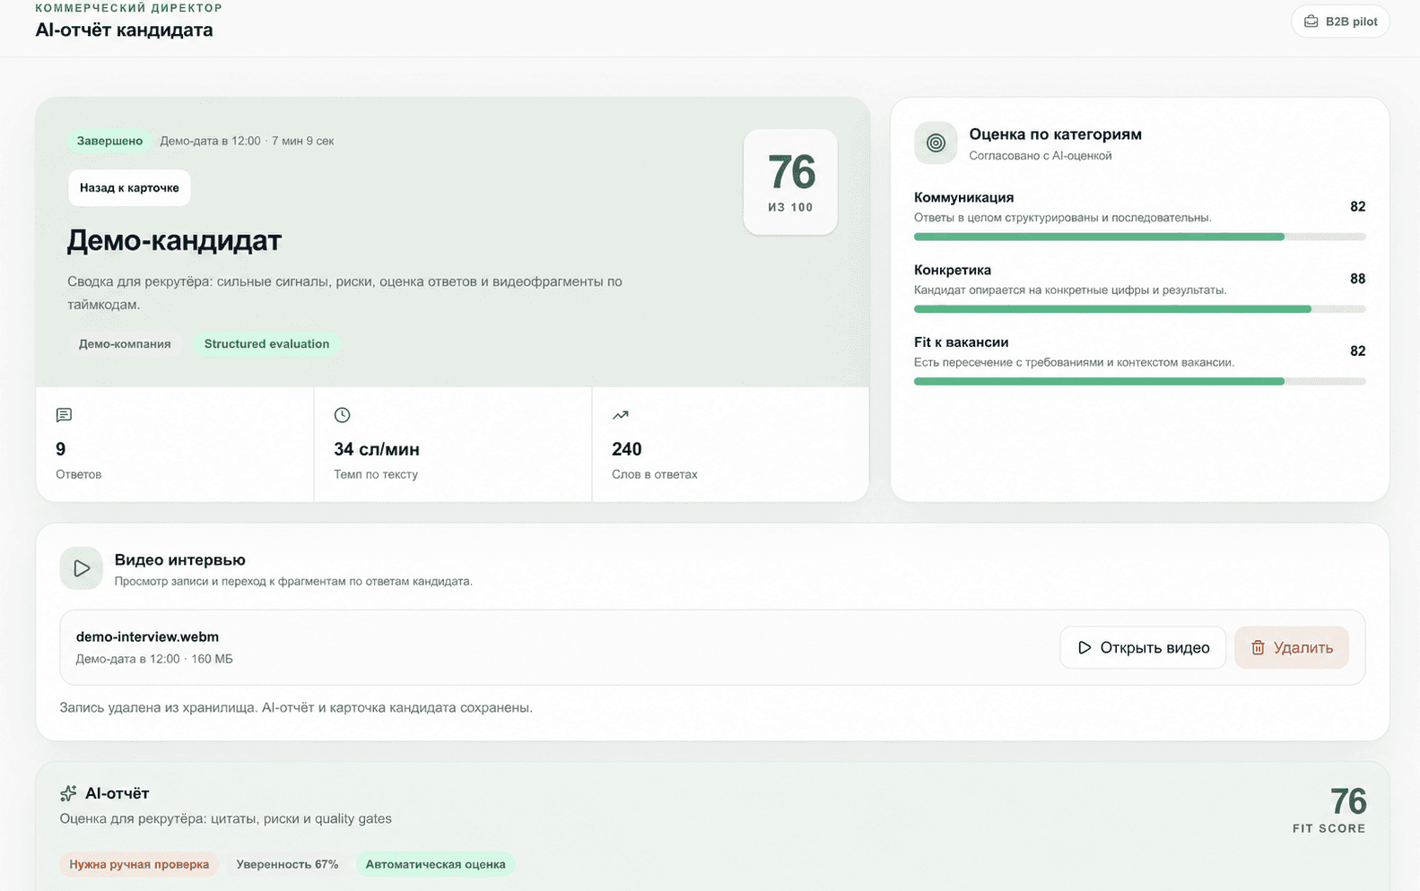Click the trash icon in Удалить button
Image resolution: width=1420 pixels, height=891 pixels.
[1259, 647]
